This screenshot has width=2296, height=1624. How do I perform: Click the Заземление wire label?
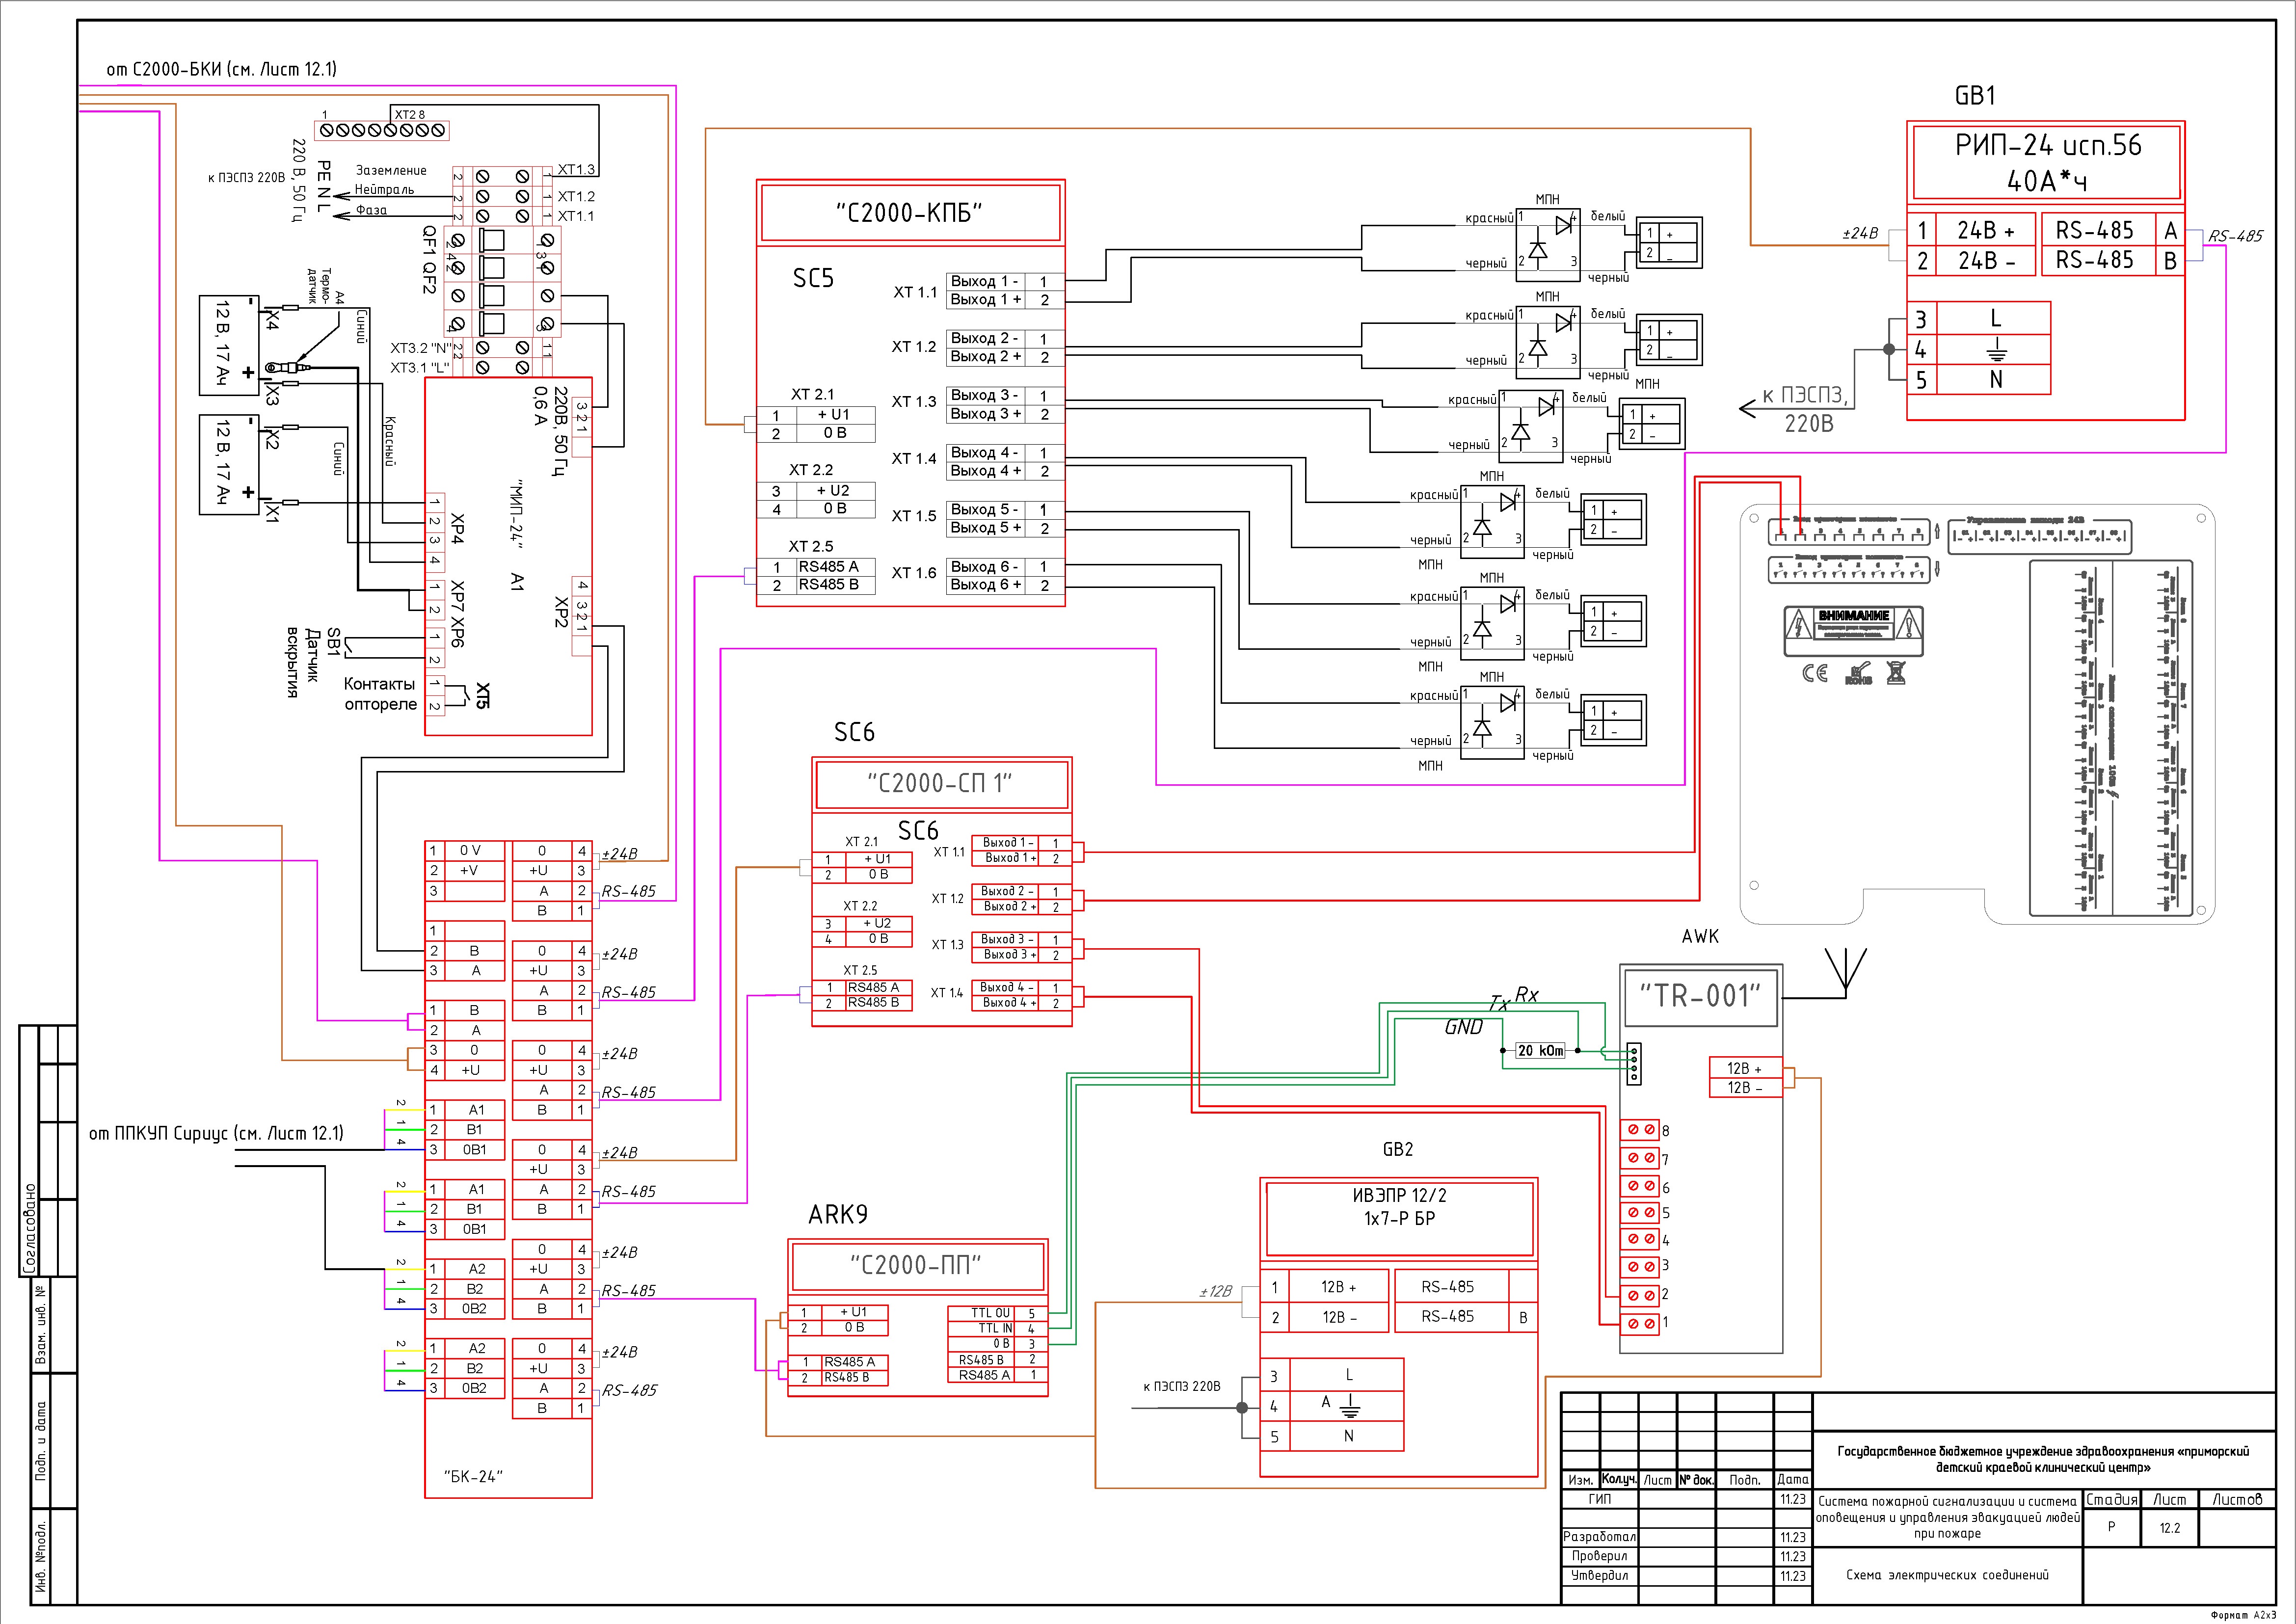click(391, 170)
